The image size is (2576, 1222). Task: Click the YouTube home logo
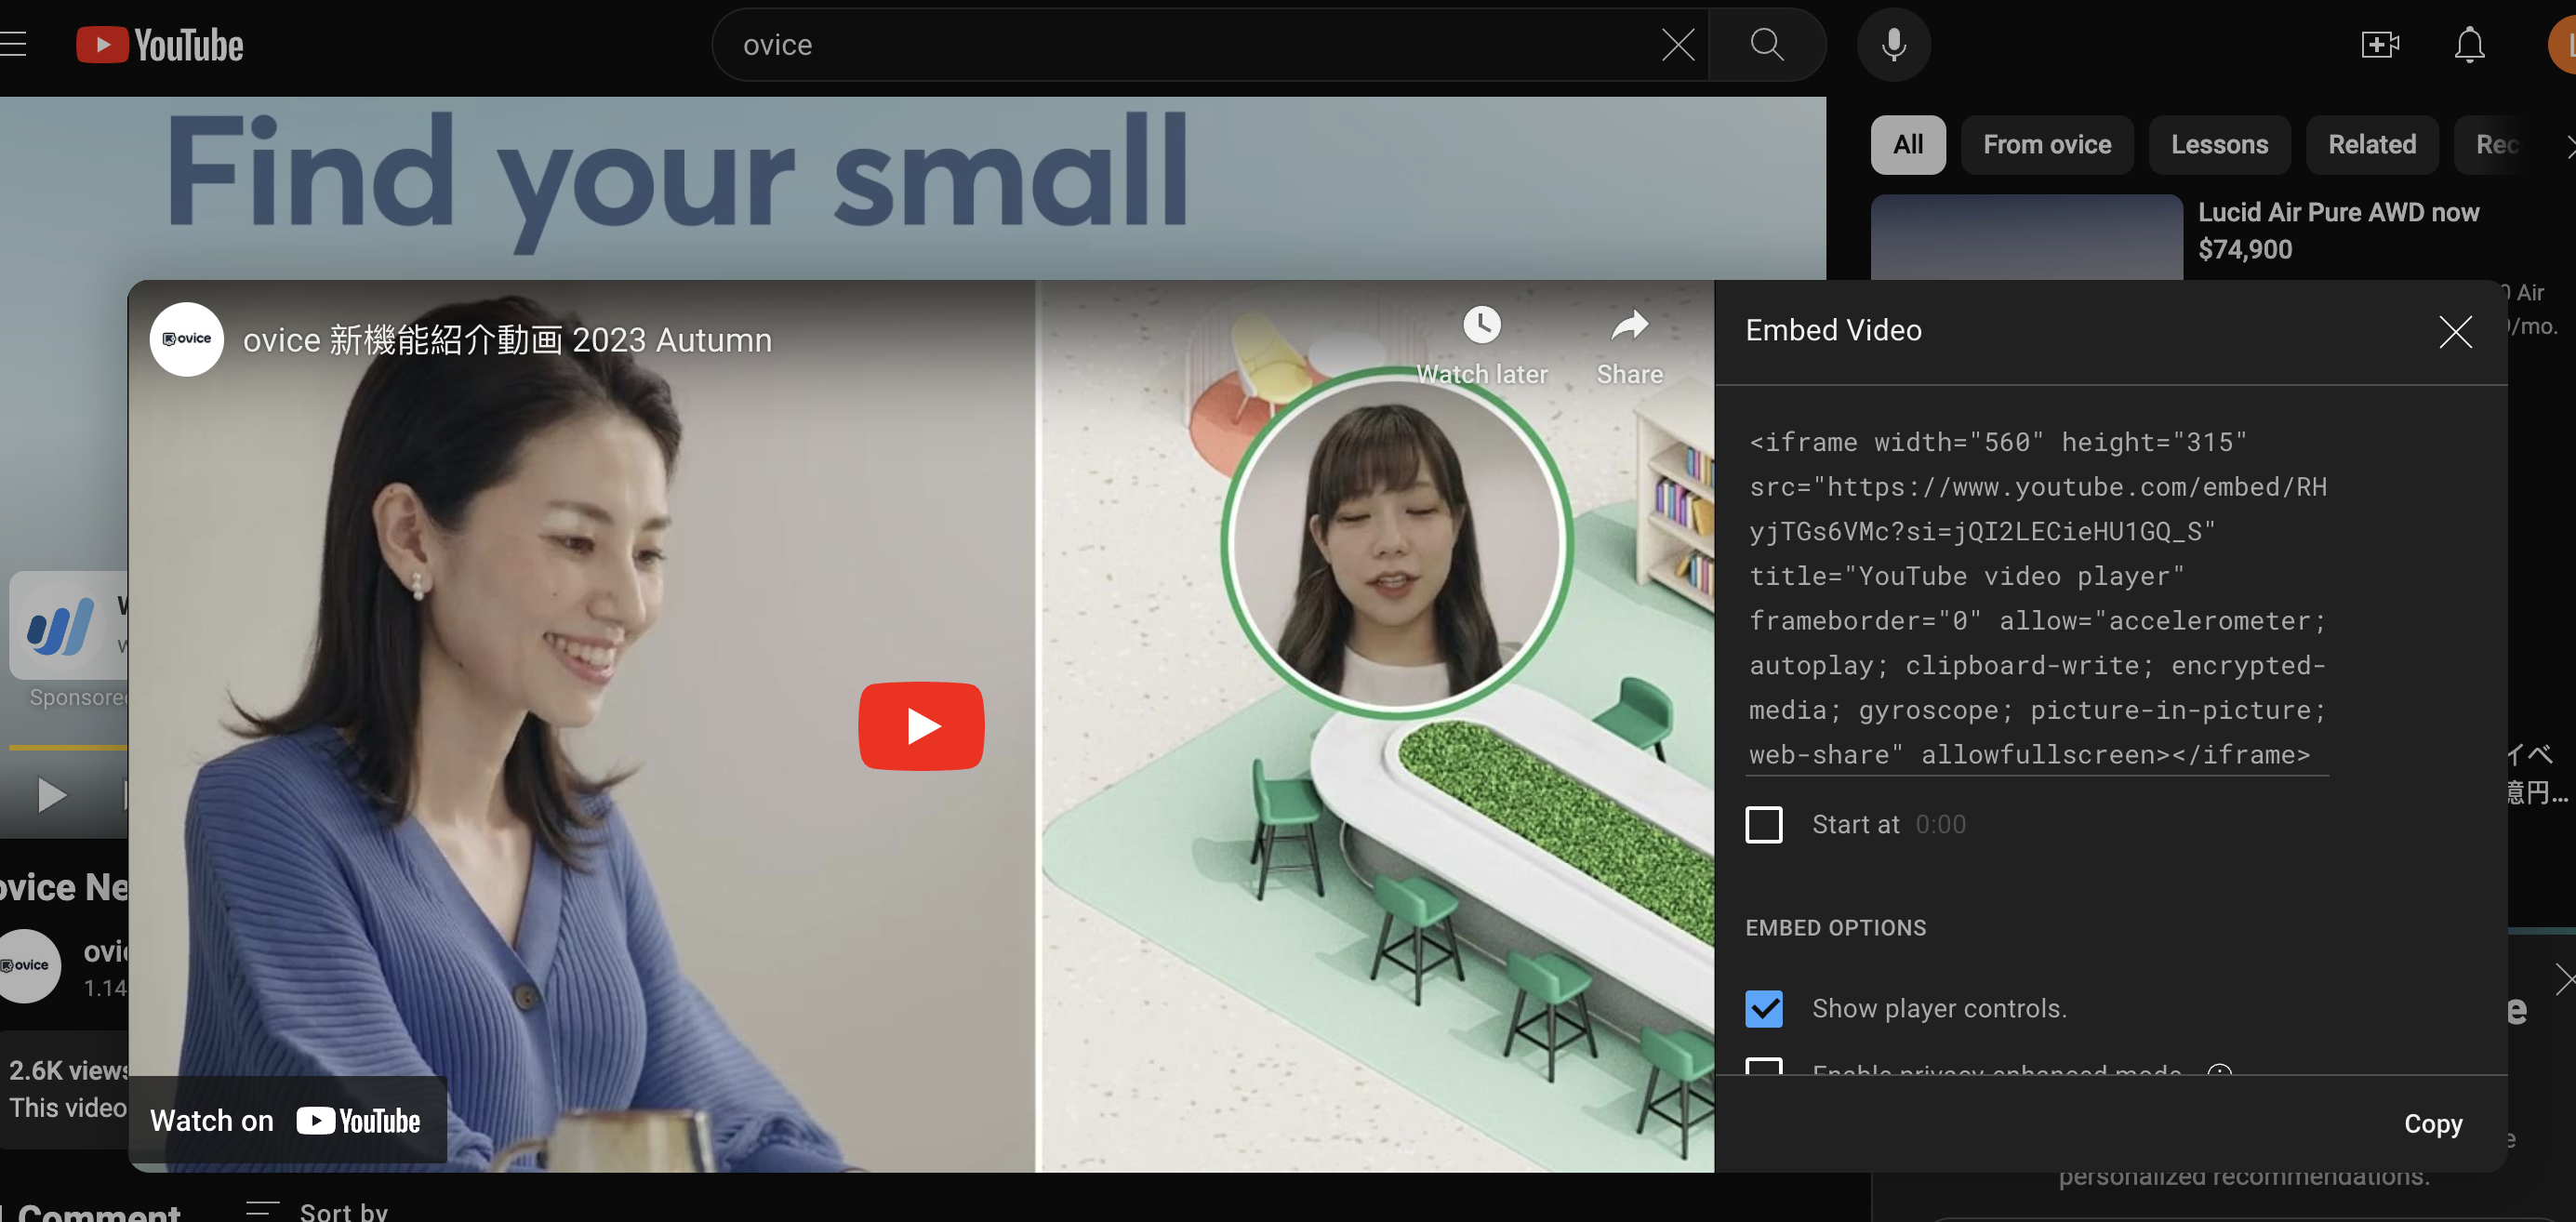point(160,45)
